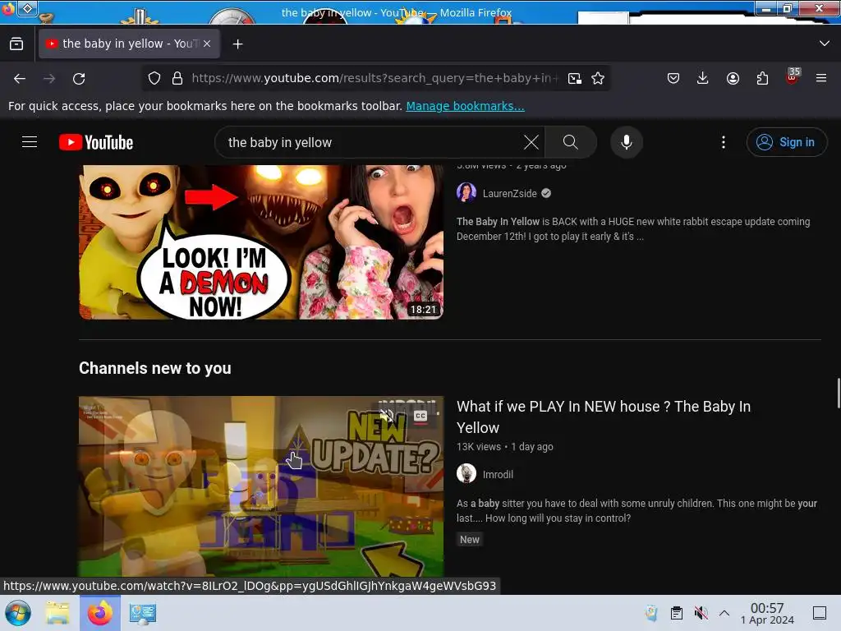Visit the LaurenZside channel name link
This screenshot has height=631, width=841.
pos(509,194)
